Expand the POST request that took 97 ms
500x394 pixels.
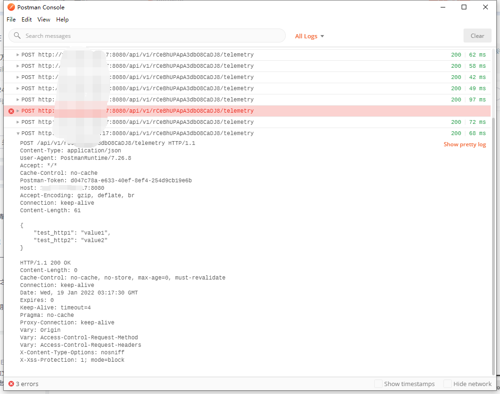point(18,100)
